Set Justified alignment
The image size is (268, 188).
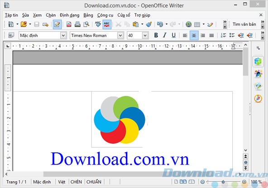pyautogui.click(x=211, y=36)
